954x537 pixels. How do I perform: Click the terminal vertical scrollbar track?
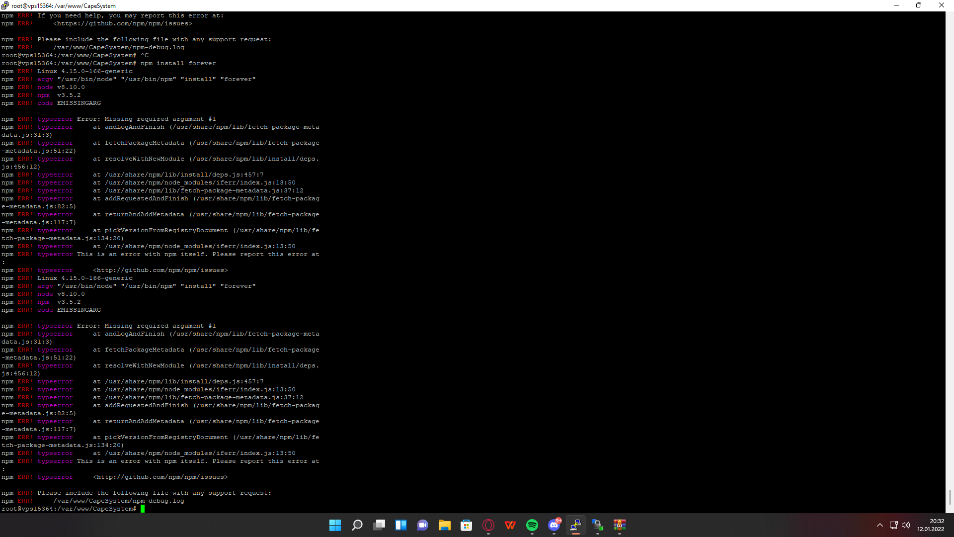pyautogui.click(x=950, y=249)
